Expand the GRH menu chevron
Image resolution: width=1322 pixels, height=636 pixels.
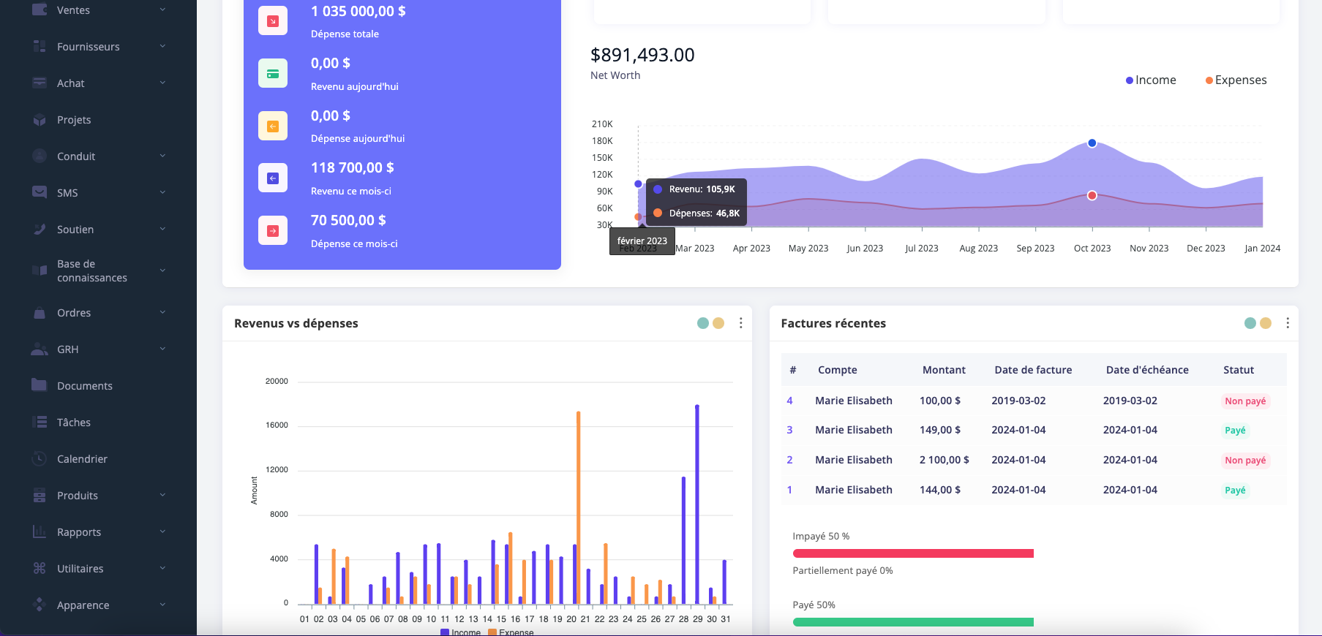tap(162, 349)
